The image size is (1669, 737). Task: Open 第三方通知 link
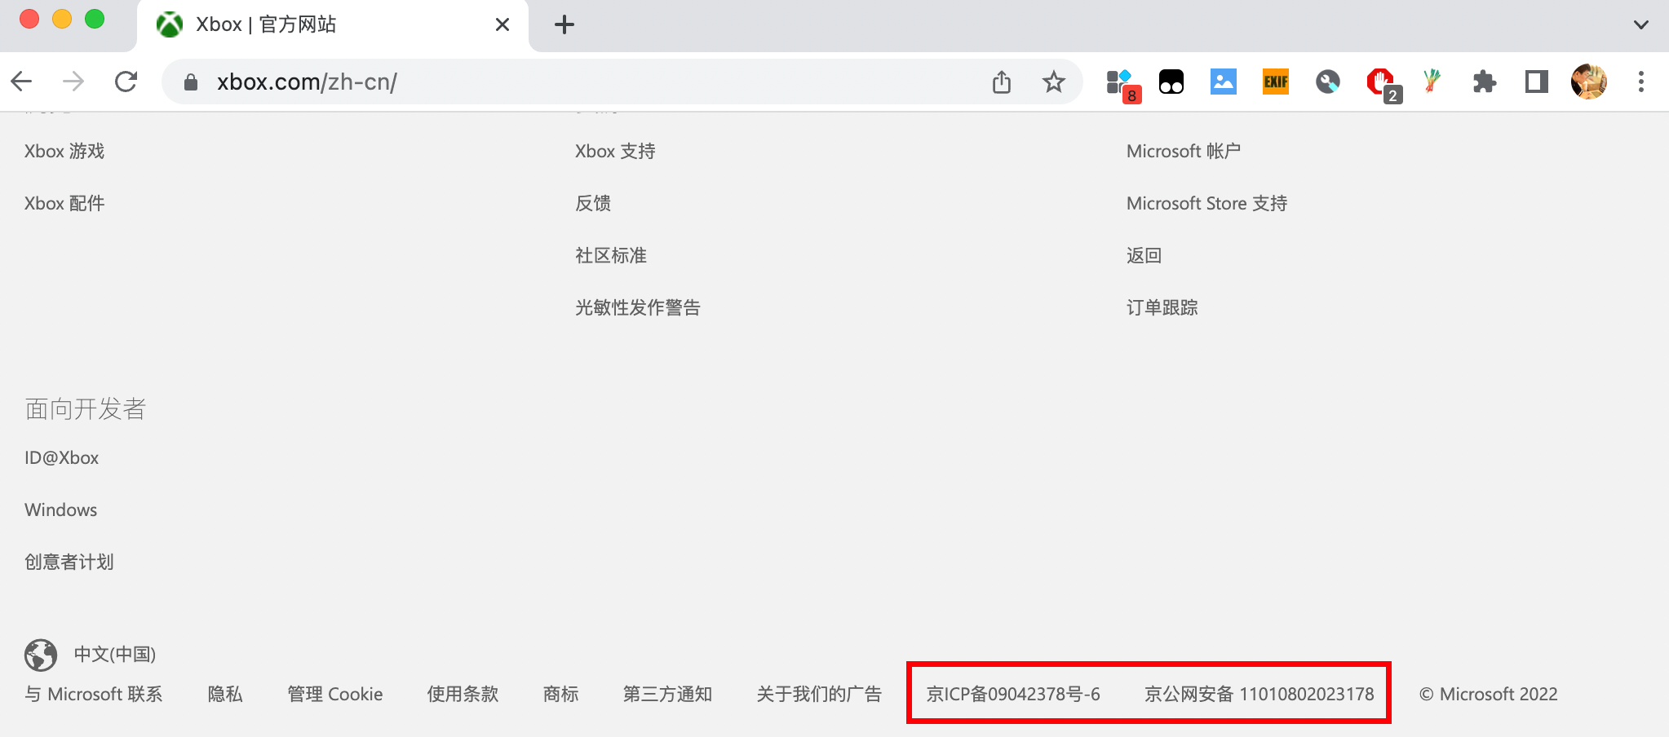pos(668,695)
